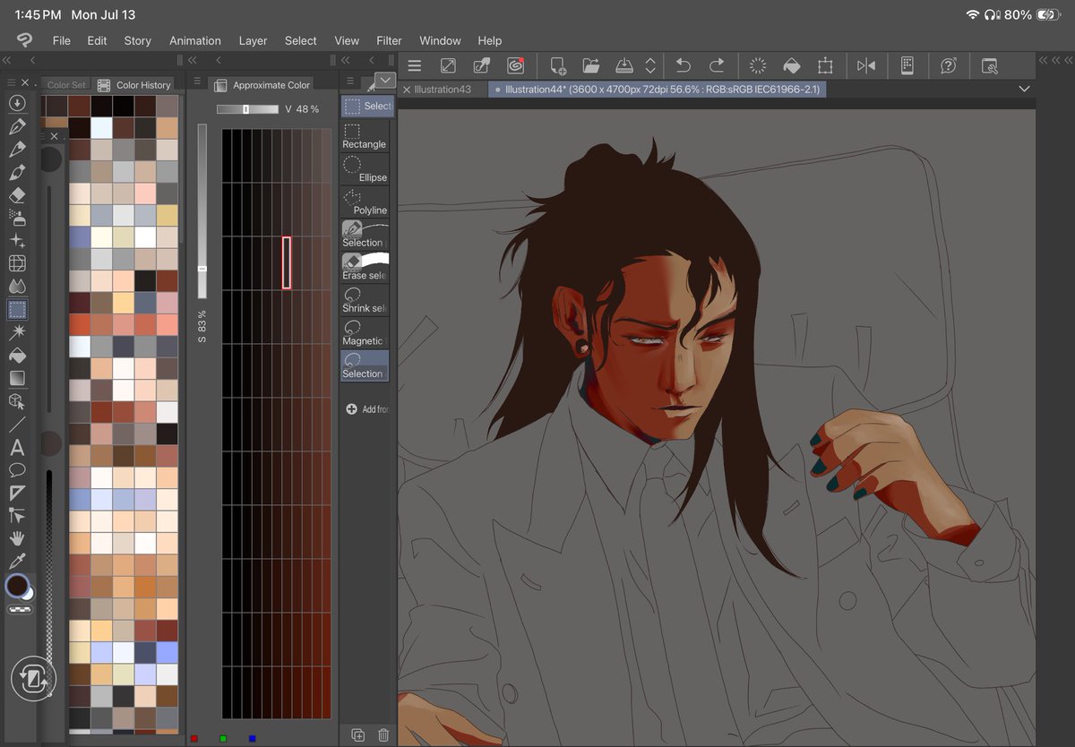Open the File menu
This screenshot has height=747, width=1075.
pyautogui.click(x=61, y=40)
